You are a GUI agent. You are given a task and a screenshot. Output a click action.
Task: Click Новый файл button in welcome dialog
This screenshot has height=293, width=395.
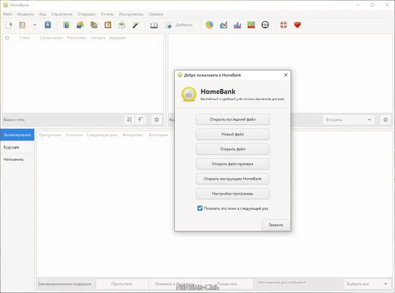[x=233, y=134]
